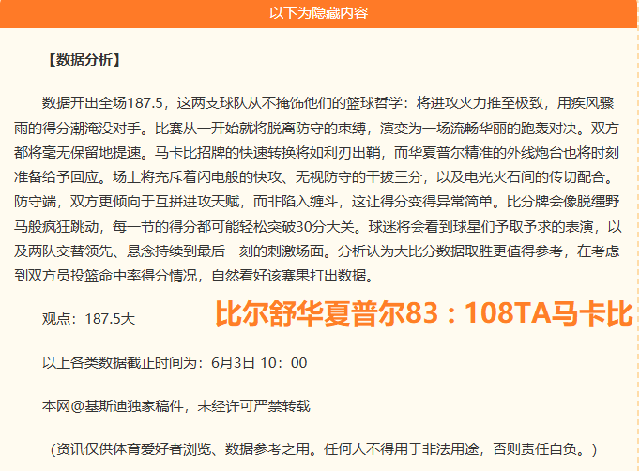Screen dimensions: 640x471
Task: Click the disclaimer line starting （资讯仅供体育爱好者浏览
Action: (324, 449)
